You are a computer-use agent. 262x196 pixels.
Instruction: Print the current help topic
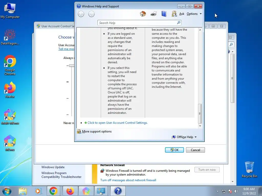[x=154, y=14]
